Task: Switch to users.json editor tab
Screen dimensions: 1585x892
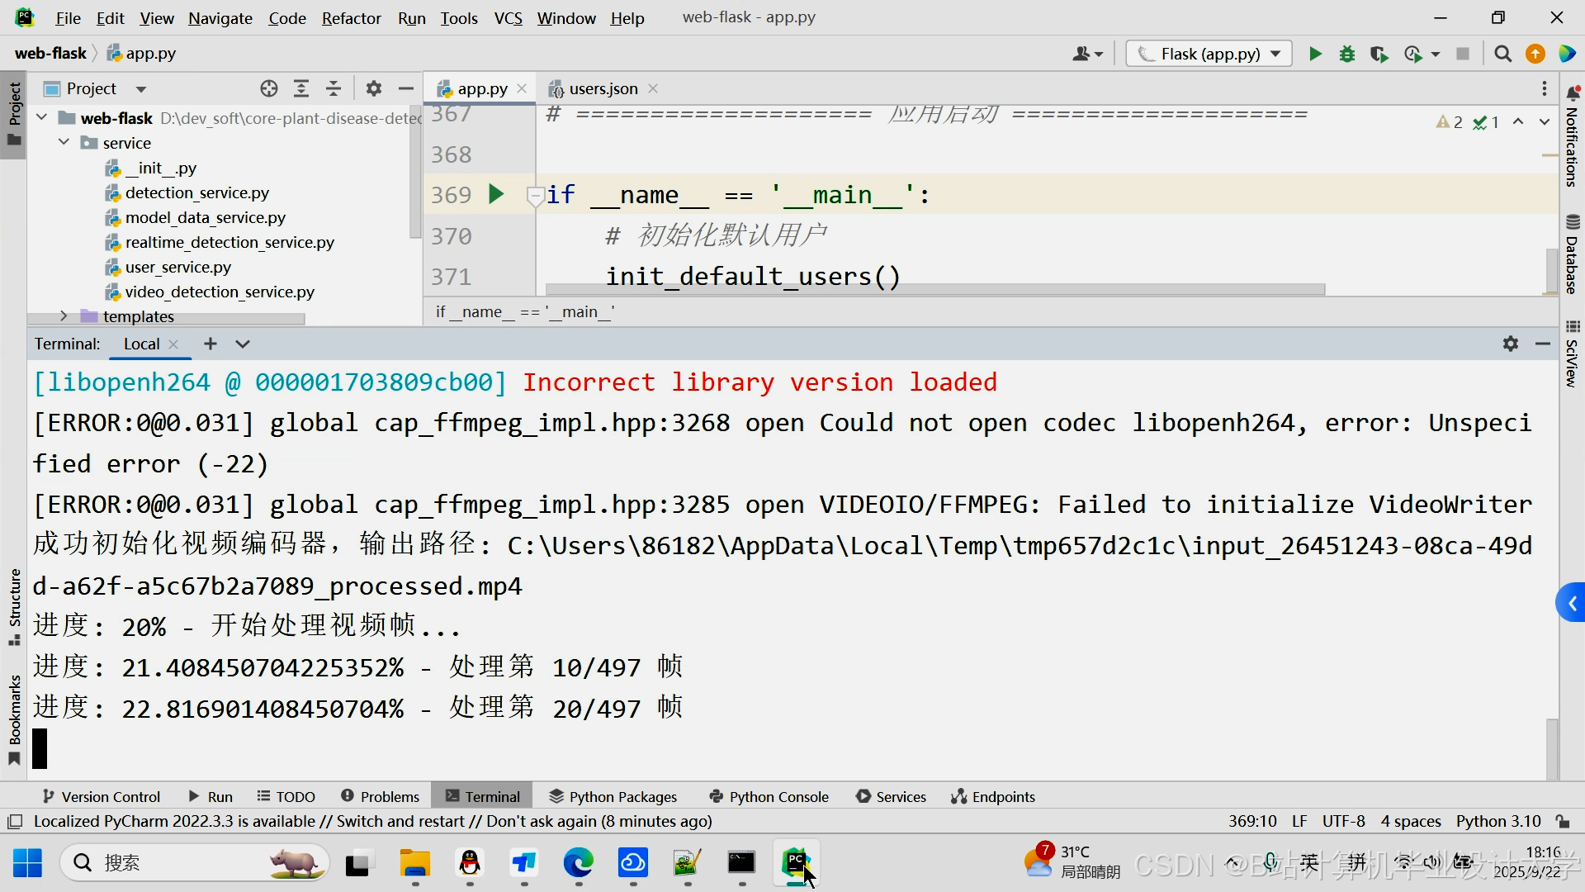Action: [603, 88]
